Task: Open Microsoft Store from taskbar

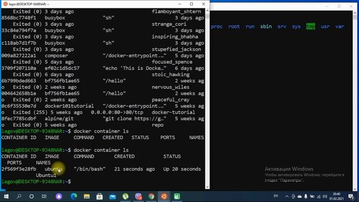Action: tap(99, 196)
